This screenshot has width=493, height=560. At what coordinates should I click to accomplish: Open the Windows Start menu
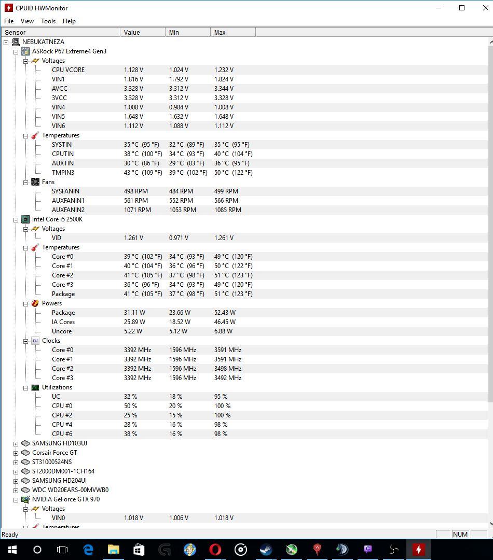(x=12, y=550)
